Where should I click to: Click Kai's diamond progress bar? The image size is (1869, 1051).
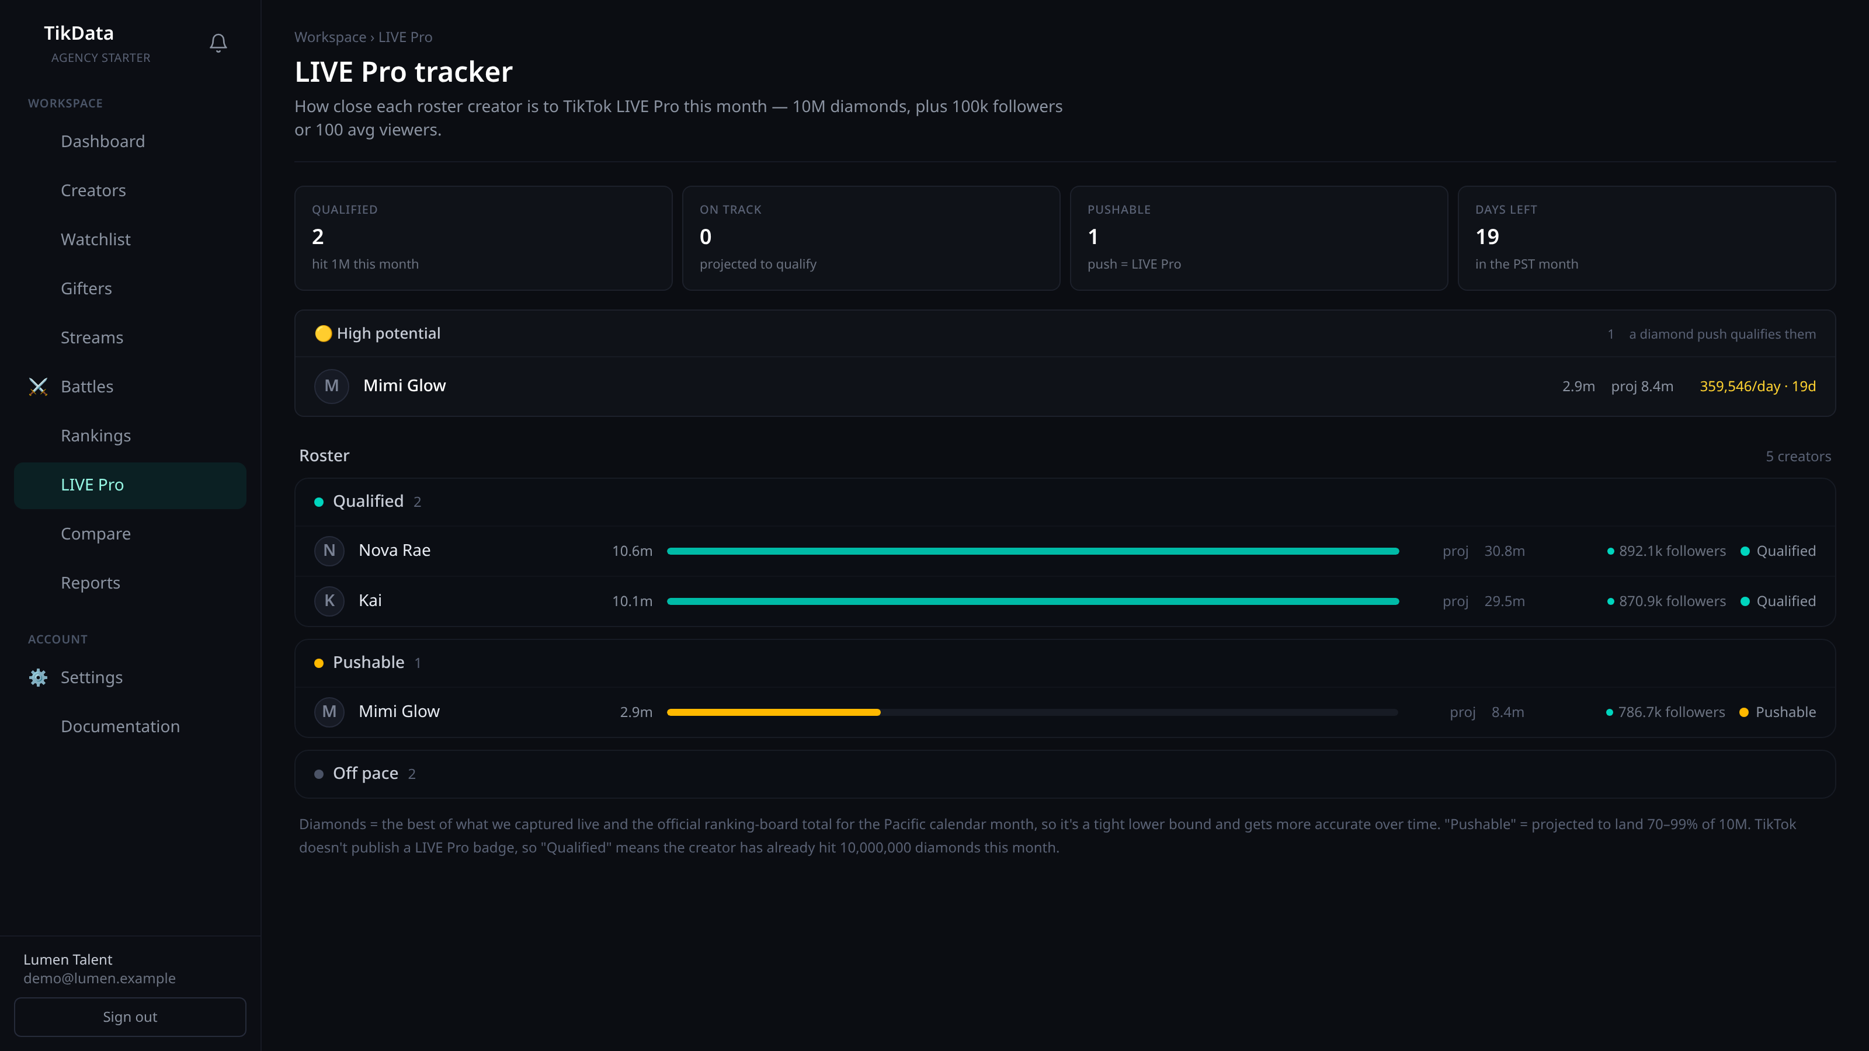pyautogui.click(x=1033, y=601)
